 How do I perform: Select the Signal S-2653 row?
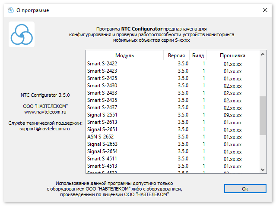(x=172, y=144)
